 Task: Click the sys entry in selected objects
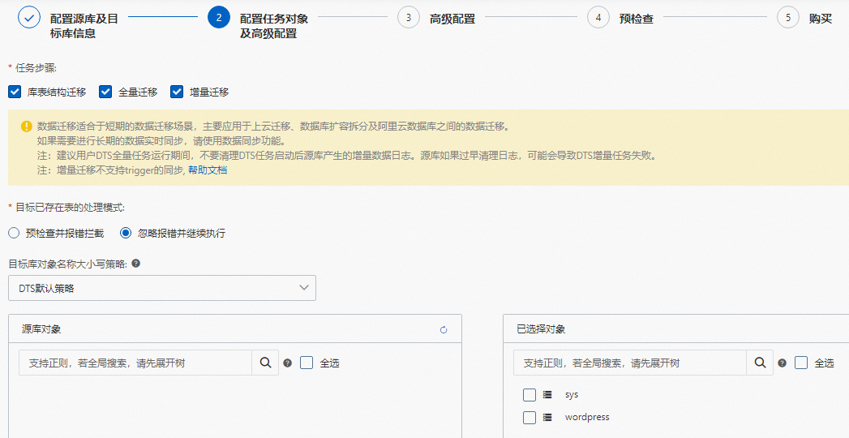tap(571, 395)
